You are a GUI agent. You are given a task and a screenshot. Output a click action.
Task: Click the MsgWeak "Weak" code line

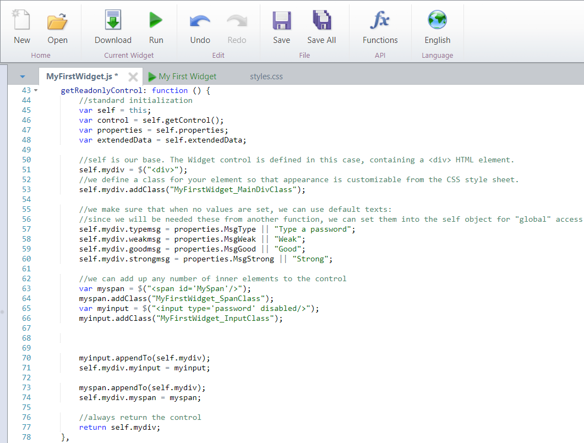[192, 239]
